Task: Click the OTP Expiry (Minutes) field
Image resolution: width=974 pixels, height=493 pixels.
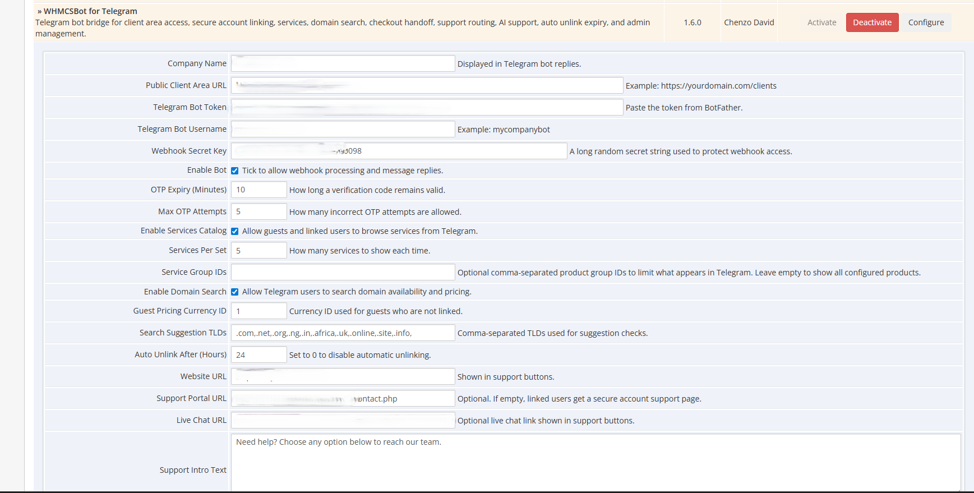Action: (258, 190)
